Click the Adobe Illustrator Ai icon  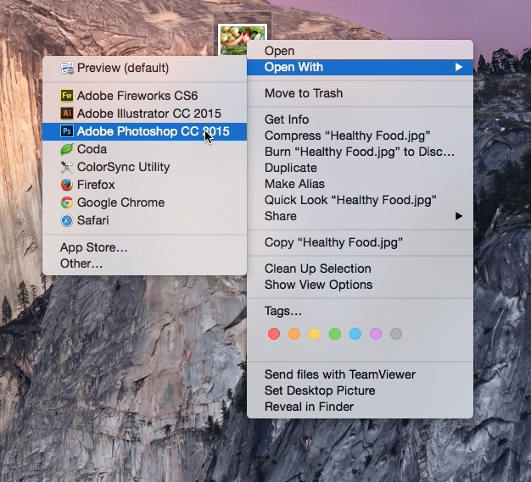pos(67,114)
